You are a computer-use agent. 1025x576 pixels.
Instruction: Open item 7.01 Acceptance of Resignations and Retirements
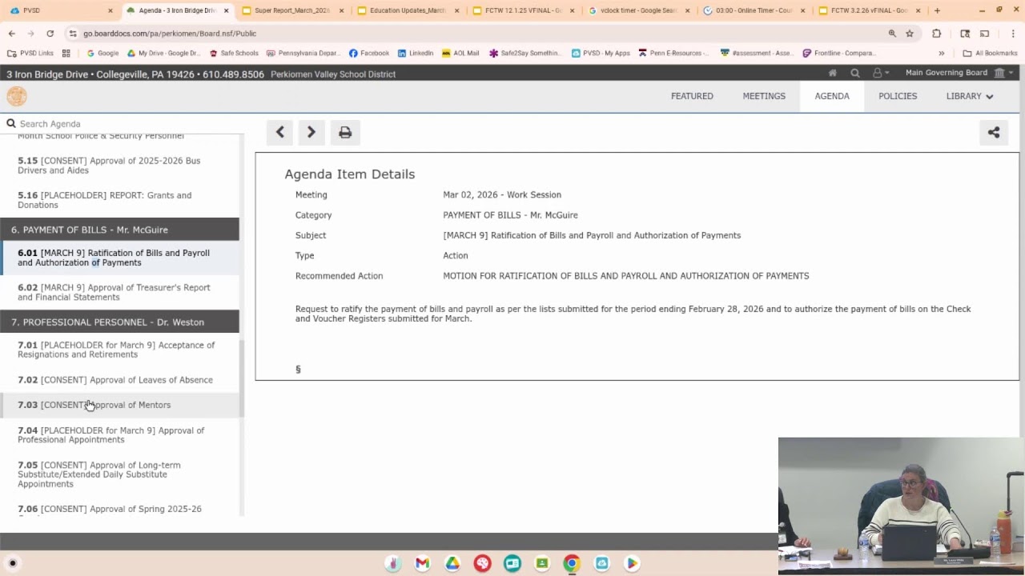(119, 350)
